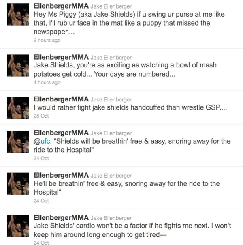Open "24 Oct" timestamp under the cardio tweet
The width and height of the screenshot is (243, 245).
pyautogui.click(x=41, y=243)
